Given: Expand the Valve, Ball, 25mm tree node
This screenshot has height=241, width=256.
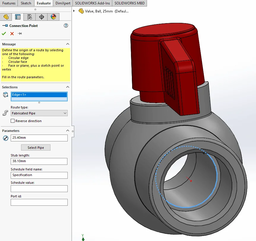Looking at the screenshot, I should [x=74, y=11].
